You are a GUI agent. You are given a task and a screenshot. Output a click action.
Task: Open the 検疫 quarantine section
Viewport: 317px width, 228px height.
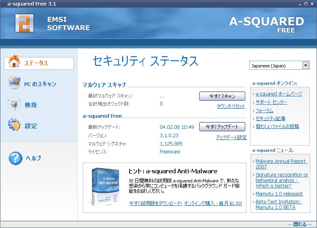(31, 105)
